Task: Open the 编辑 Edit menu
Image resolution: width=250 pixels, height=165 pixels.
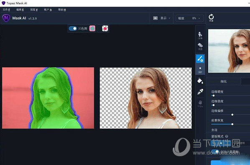Action: click(x=20, y=10)
